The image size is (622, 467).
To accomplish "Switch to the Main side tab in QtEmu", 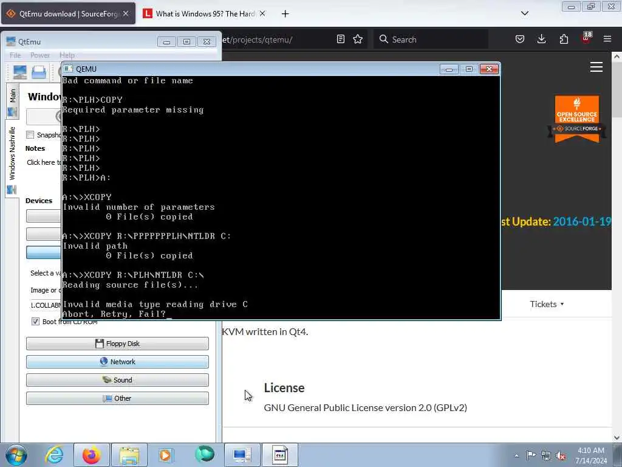I will 12,102.
